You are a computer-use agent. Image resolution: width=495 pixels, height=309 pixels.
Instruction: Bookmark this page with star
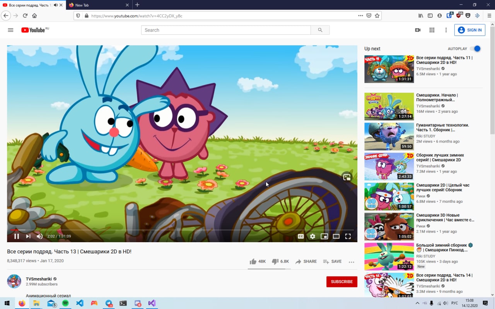(x=377, y=16)
